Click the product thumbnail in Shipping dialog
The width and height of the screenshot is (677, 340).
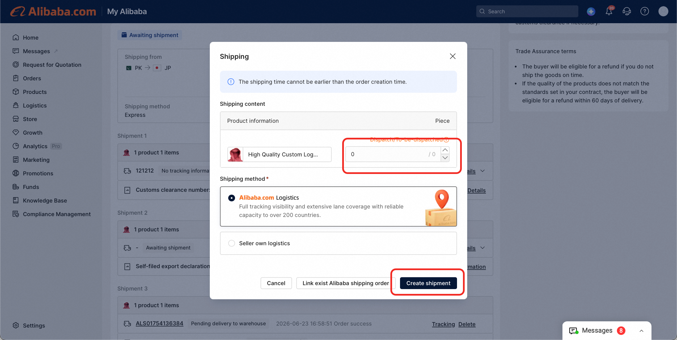coord(235,154)
